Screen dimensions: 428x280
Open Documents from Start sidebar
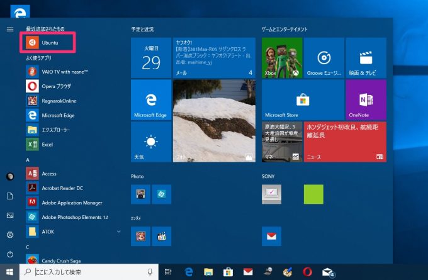pyautogui.click(x=10, y=196)
